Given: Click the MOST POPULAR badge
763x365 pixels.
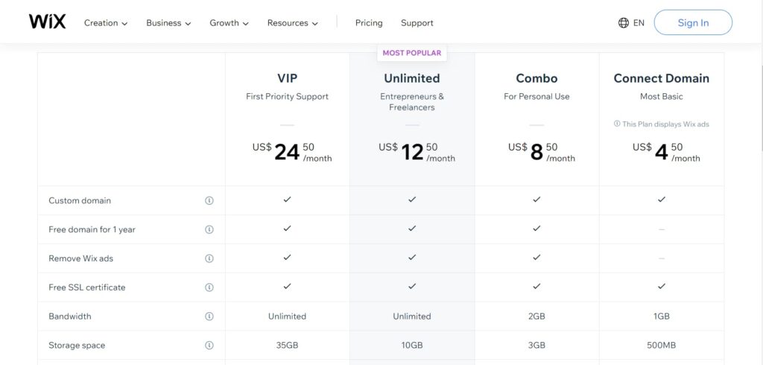Looking at the screenshot, I should pyautogui.click(x=411, y=53).
